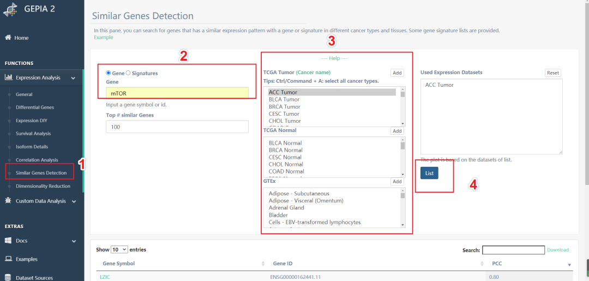Open Correlation Analysis in sidebar

(37, 160)
